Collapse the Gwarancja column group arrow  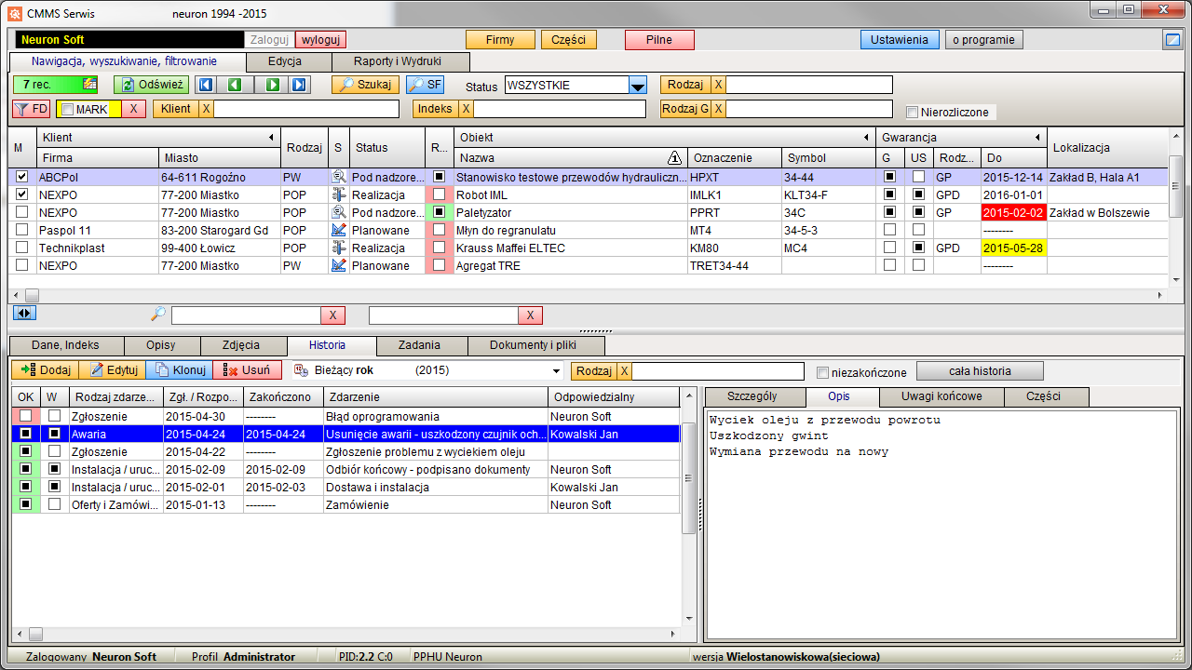coord(1037,138)
